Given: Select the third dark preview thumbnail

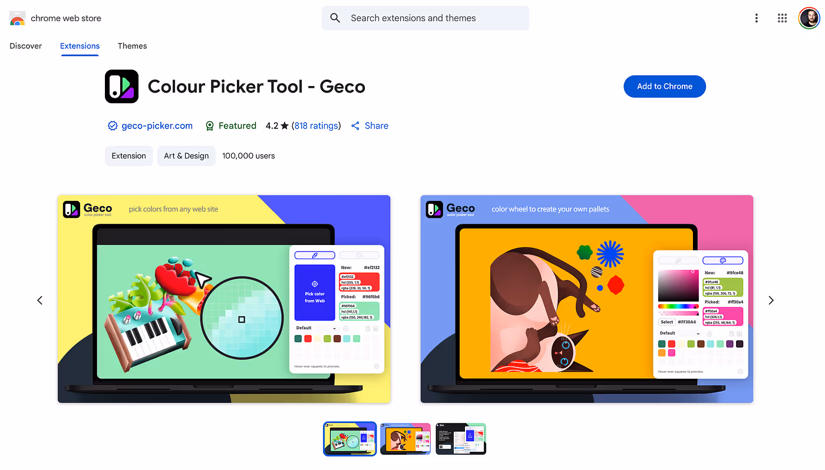Looking at the screenshot, I should click(x=461, y=439).
